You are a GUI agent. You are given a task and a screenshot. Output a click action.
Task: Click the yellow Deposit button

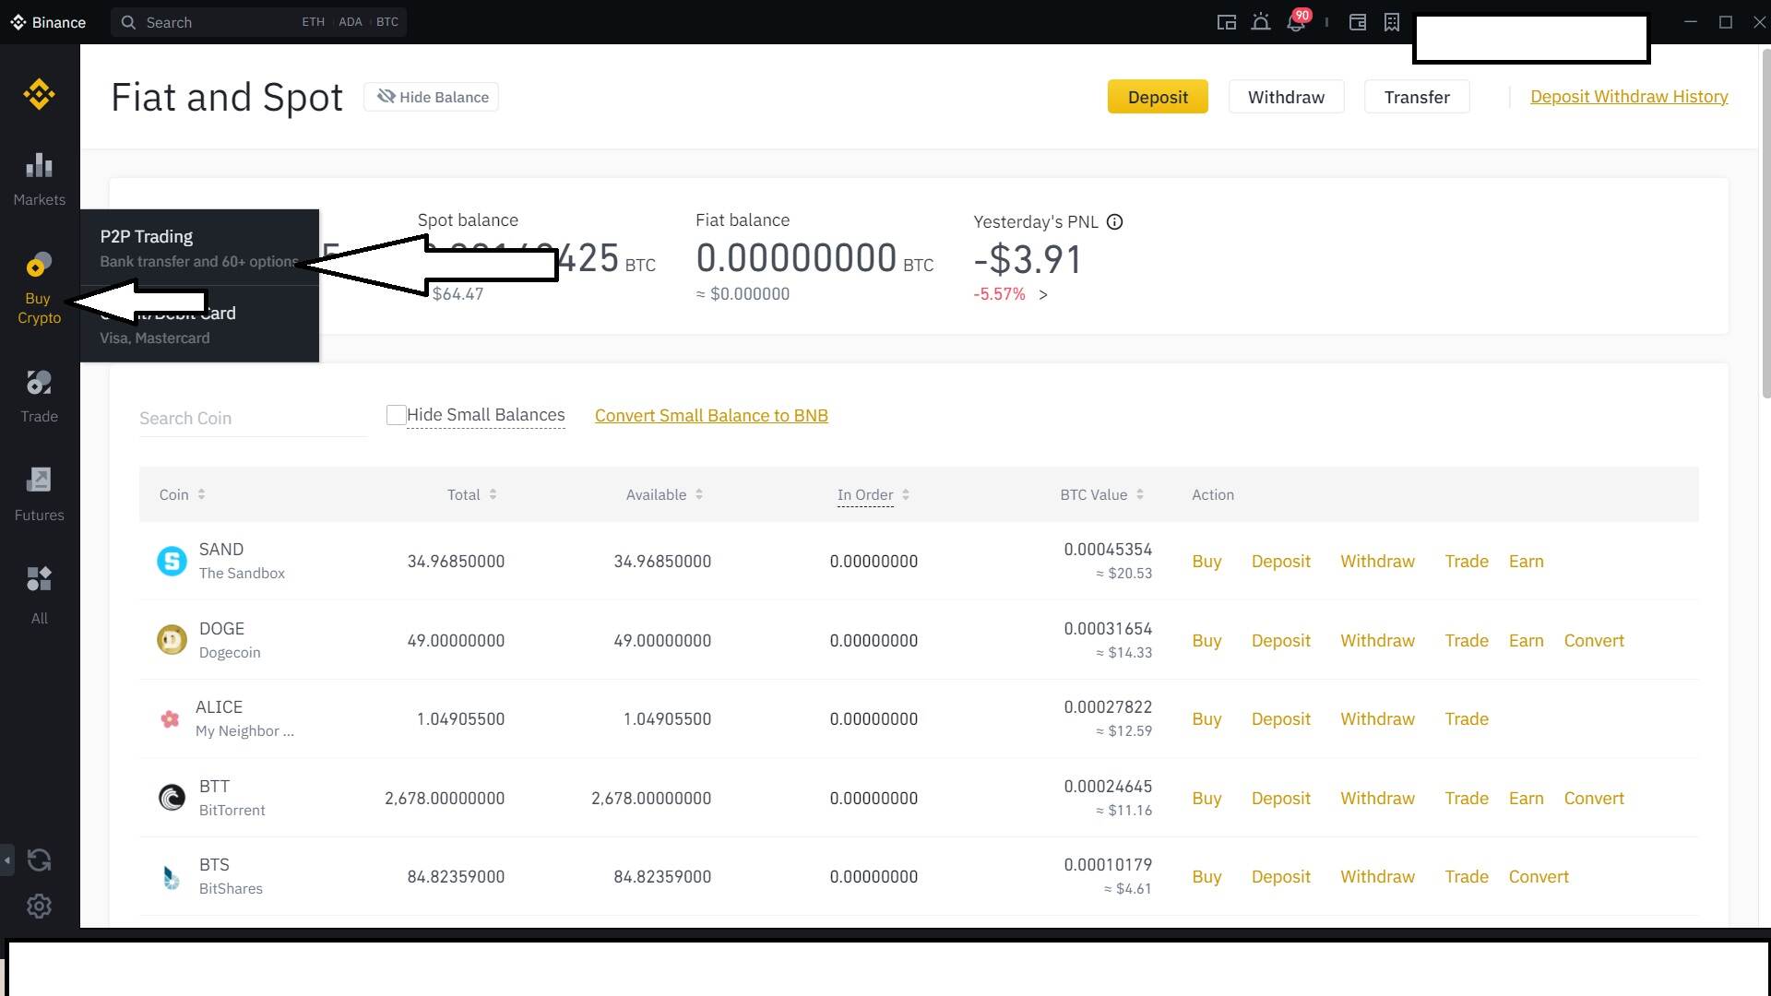(x=1158, y=97)
